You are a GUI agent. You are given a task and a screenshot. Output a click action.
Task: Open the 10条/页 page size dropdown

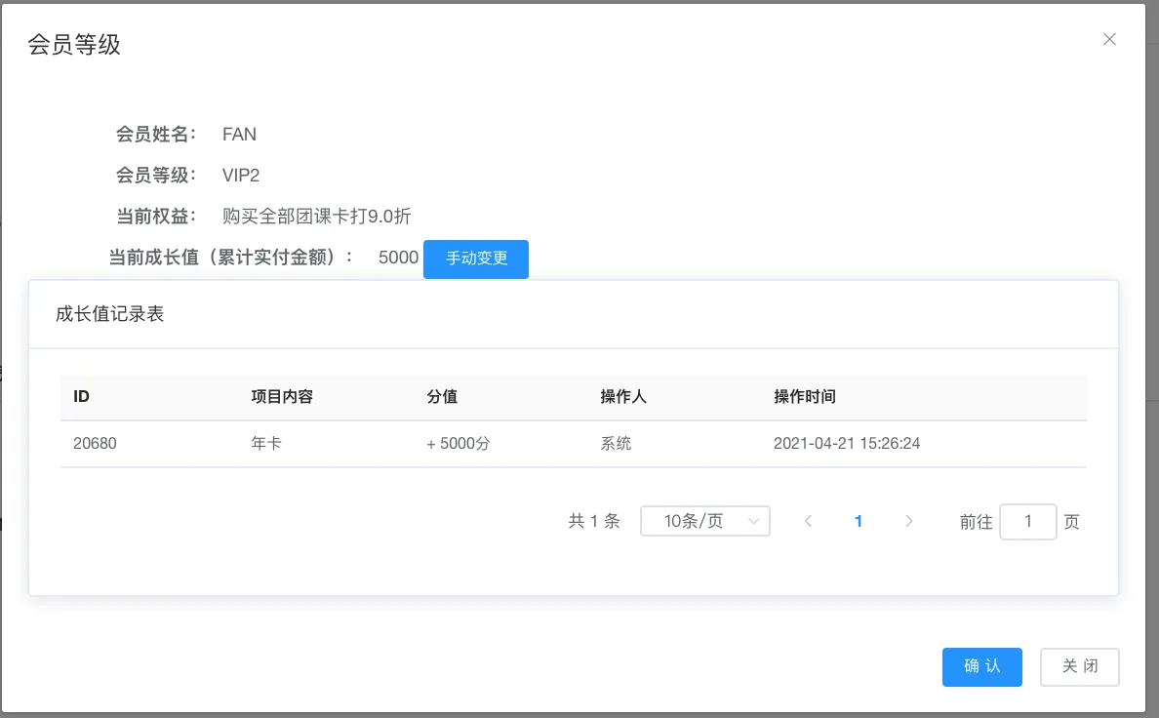pos(704,521)
